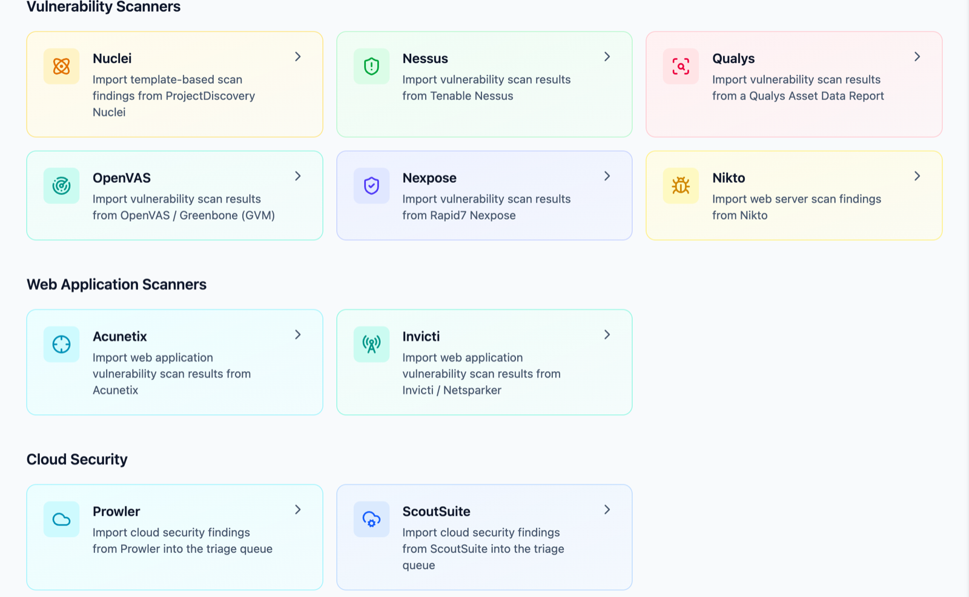The width and height of the screenshot is (969, 597).
Task: Click the Prowler cloud icon
Action: (x=62, y=519)
